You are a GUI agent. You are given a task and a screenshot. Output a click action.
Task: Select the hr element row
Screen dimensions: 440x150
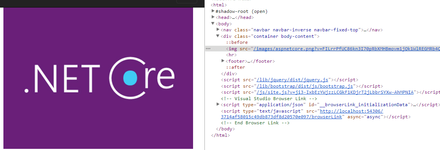(231, 55)
